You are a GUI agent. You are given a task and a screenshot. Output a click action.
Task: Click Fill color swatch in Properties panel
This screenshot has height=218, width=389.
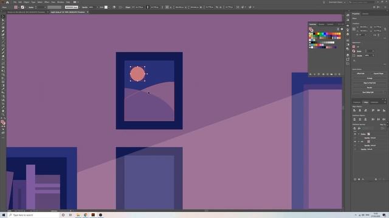[x=354, y=47]
